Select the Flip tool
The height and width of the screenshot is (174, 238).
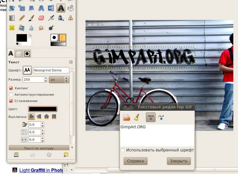point(51,8)
